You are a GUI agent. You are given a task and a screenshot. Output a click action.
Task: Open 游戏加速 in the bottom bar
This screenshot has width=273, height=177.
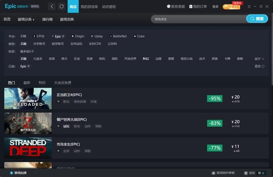click(x=18, y=173)
